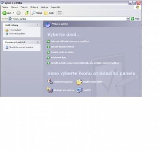This screenshot has height=151, width=161.
Task: Open Nástroje pro správu icon
Action: 50,90
